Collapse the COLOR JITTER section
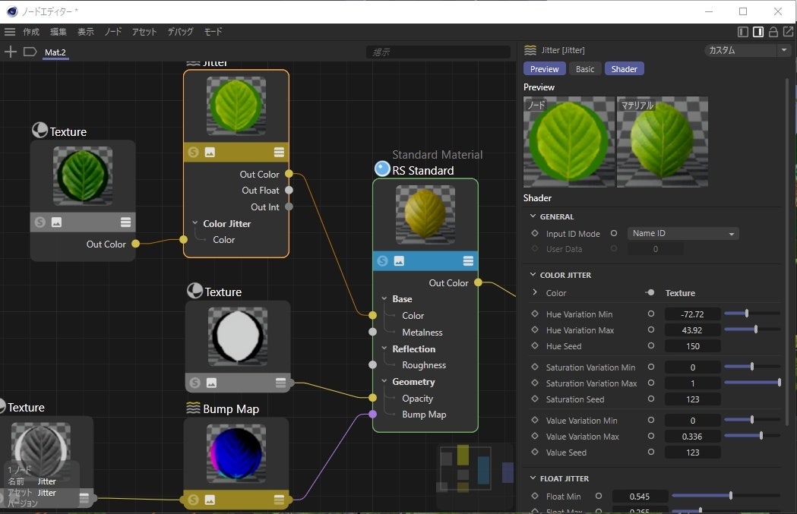 tap(533, 275)
